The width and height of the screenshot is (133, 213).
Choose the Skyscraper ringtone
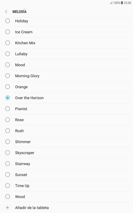(x=66, y=153)
